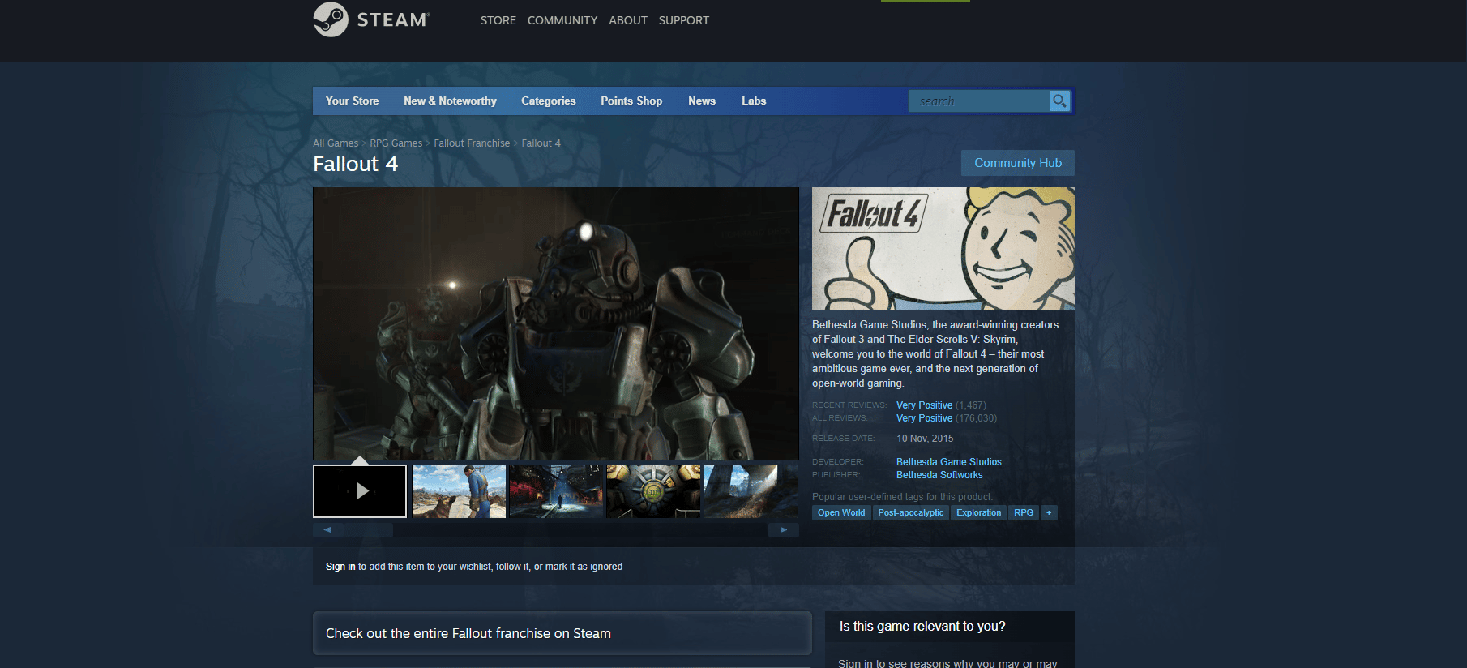Viewport: 1467px width, 668px height.
Task: Go to RPG Games breadcrumb
Action: coord(396,143)
